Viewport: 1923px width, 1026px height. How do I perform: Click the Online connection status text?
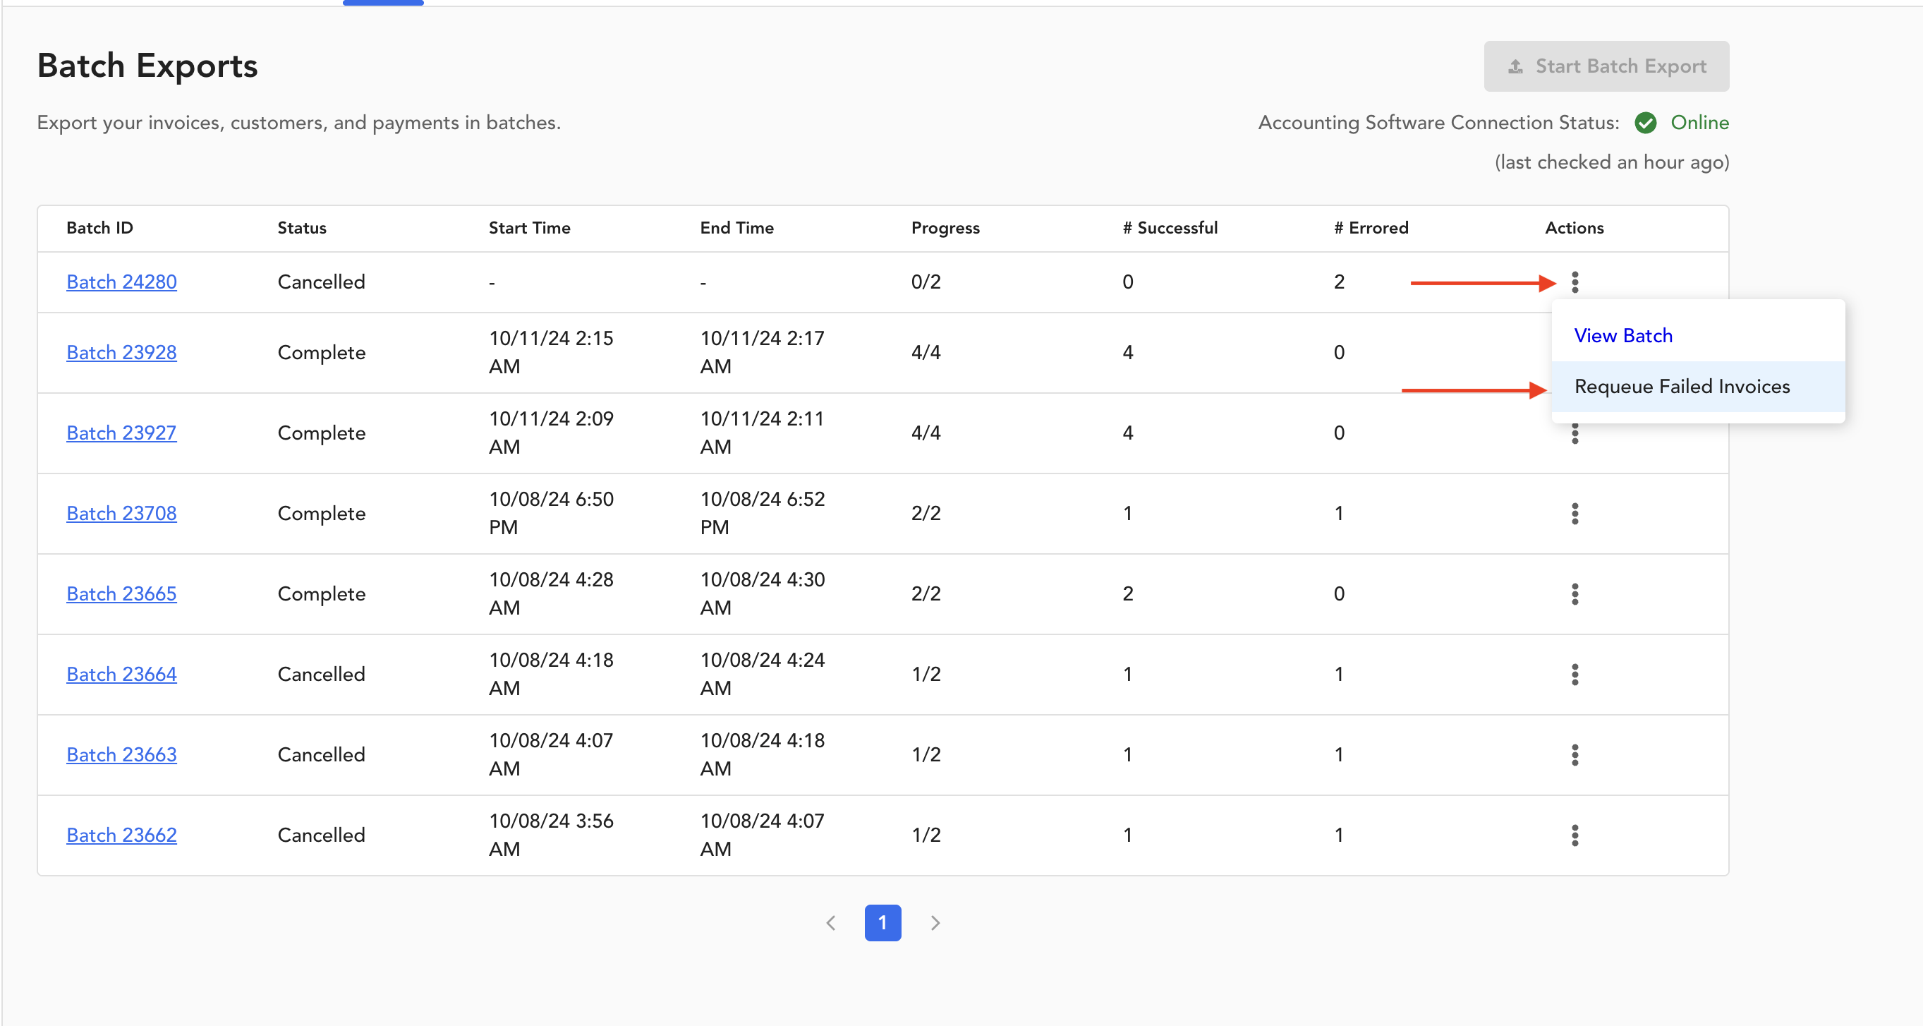tap(1699, 123)
